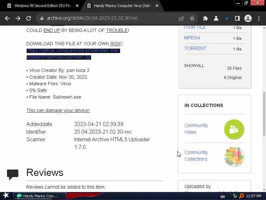Click the magnifier icon in system tray
This screenshot has width=266, height=200.
pyautogui.click(x=241, y=196)
